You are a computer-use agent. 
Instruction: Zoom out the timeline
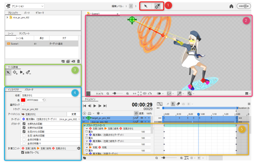156,158
